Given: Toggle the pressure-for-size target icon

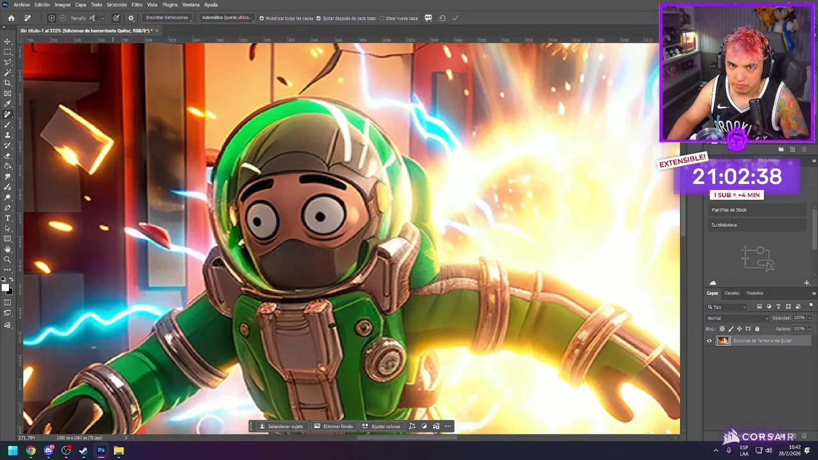Looking at the screenshot, I should click(116, 18).
